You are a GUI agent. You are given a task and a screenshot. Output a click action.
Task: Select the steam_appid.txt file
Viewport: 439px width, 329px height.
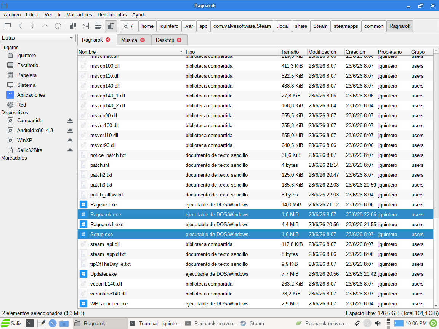tap(255, 254)
